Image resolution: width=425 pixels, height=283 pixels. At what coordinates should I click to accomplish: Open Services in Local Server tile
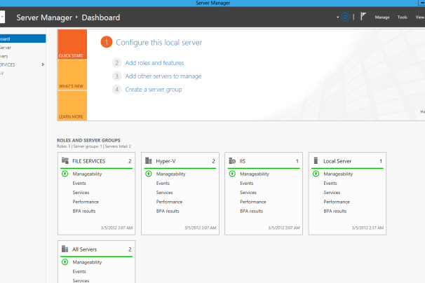tap(332, 193)
